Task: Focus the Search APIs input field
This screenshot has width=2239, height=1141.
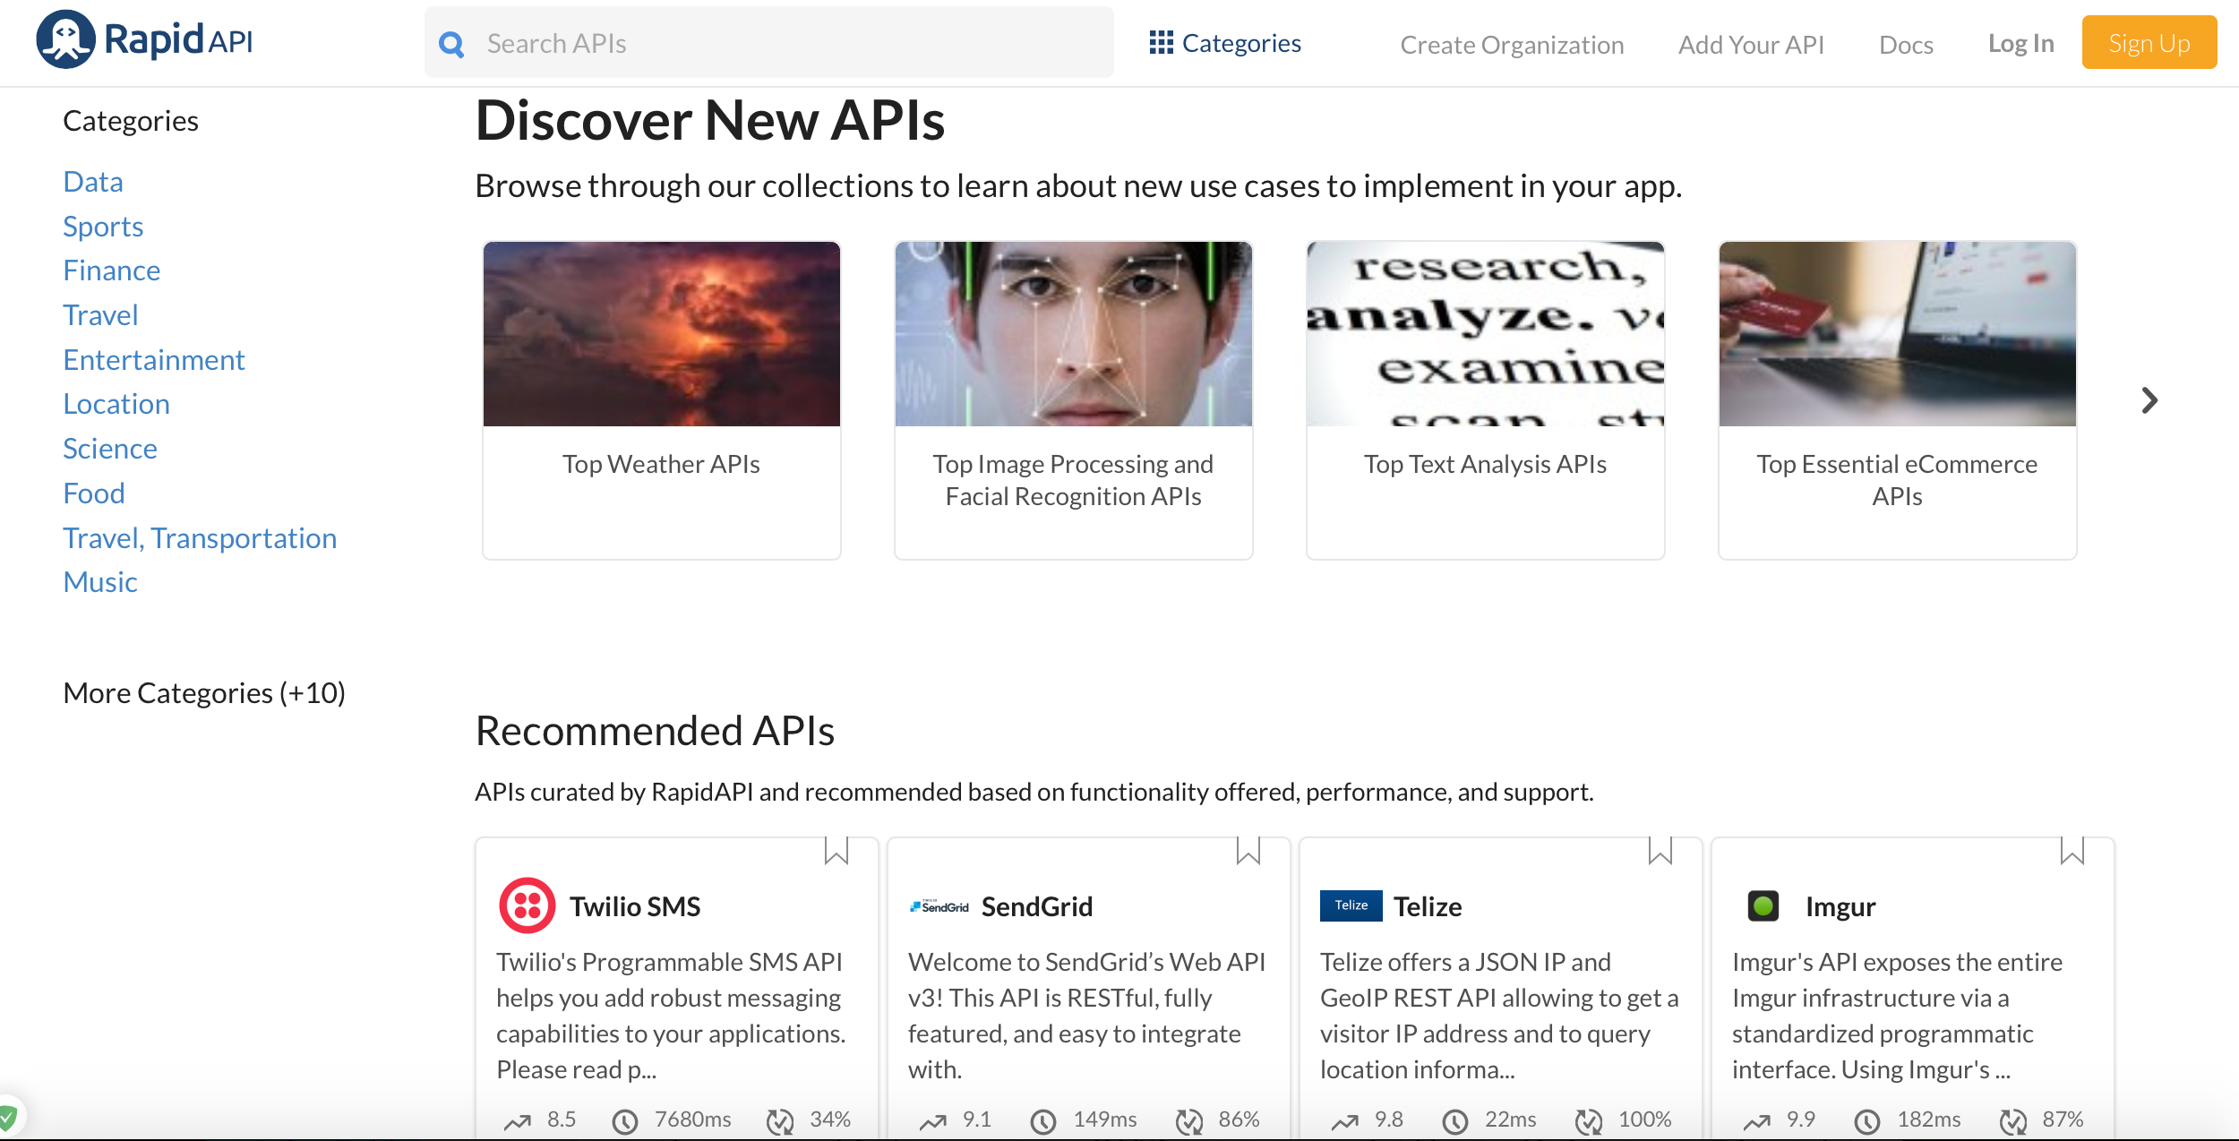Action: [x=769, y=43]
